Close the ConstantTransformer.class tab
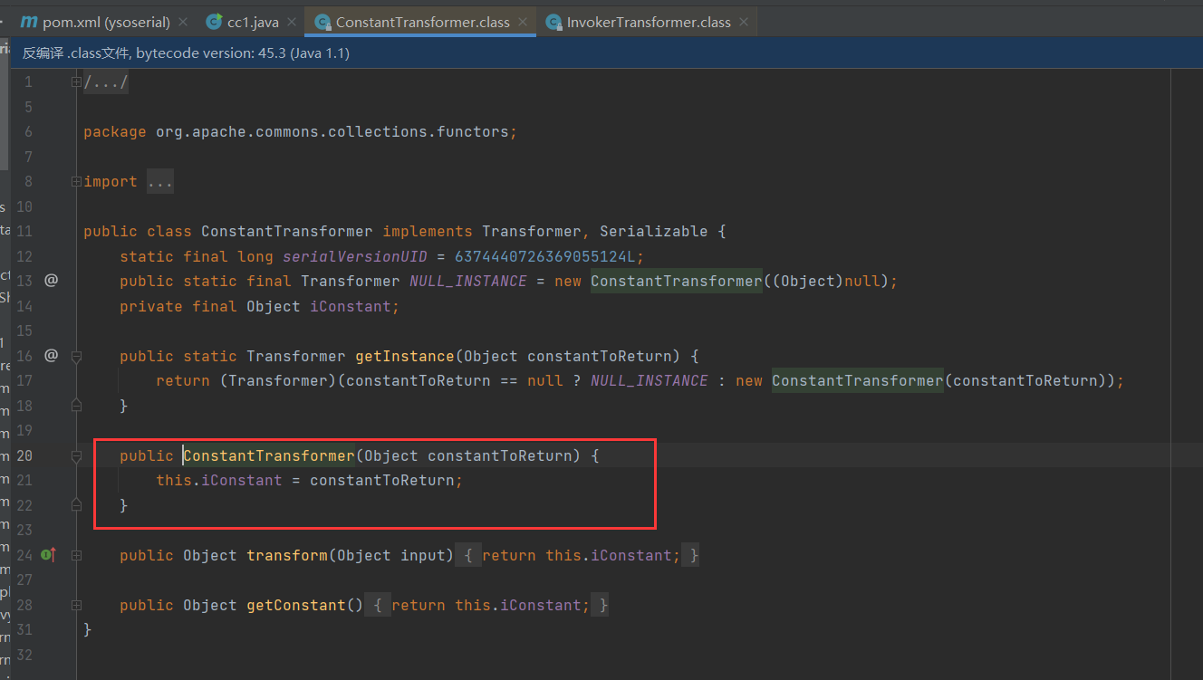This screenshot has width=1203, height=680. [523, 22]
